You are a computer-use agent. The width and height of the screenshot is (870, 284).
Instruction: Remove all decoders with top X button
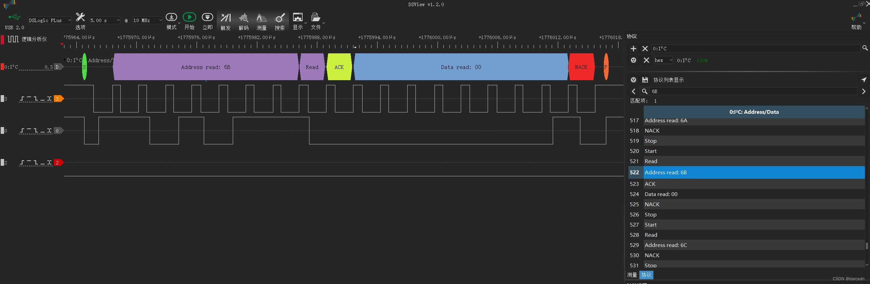click(x=645, y=49)
